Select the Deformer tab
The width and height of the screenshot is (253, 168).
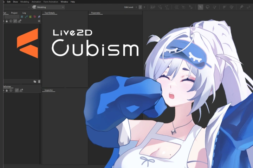7,86
